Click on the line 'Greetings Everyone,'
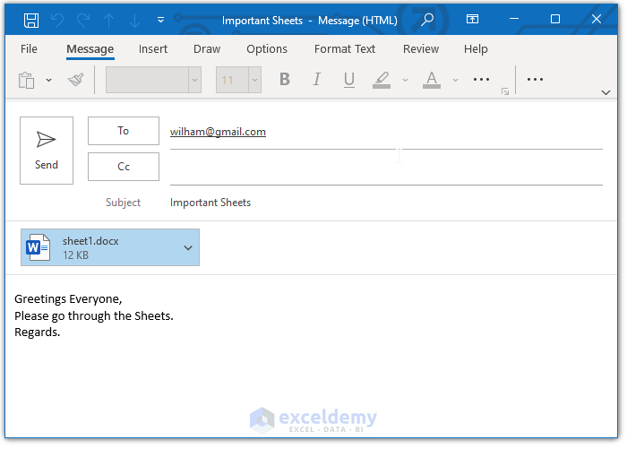The width and height of the screenshot is (627, 449). pyautogui.click(x=68, y=299)
